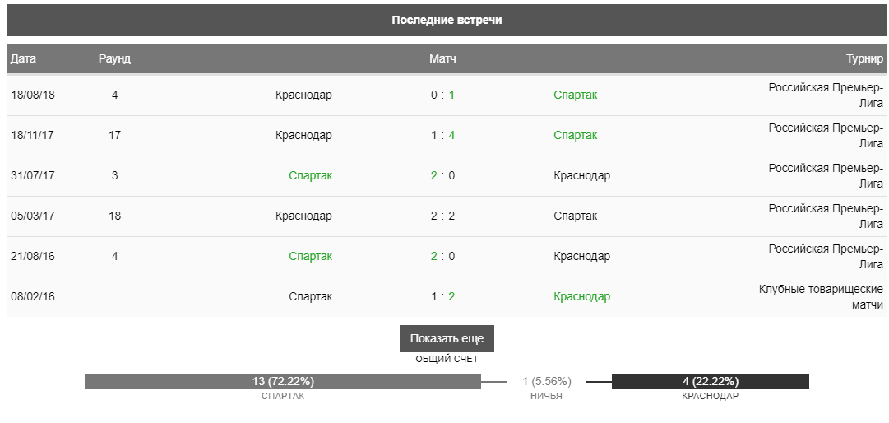The height and width of the screenshot is (423, 889).
Task: Open green Краснодар link in 08/02/16 row
Action: click(582, 296)
